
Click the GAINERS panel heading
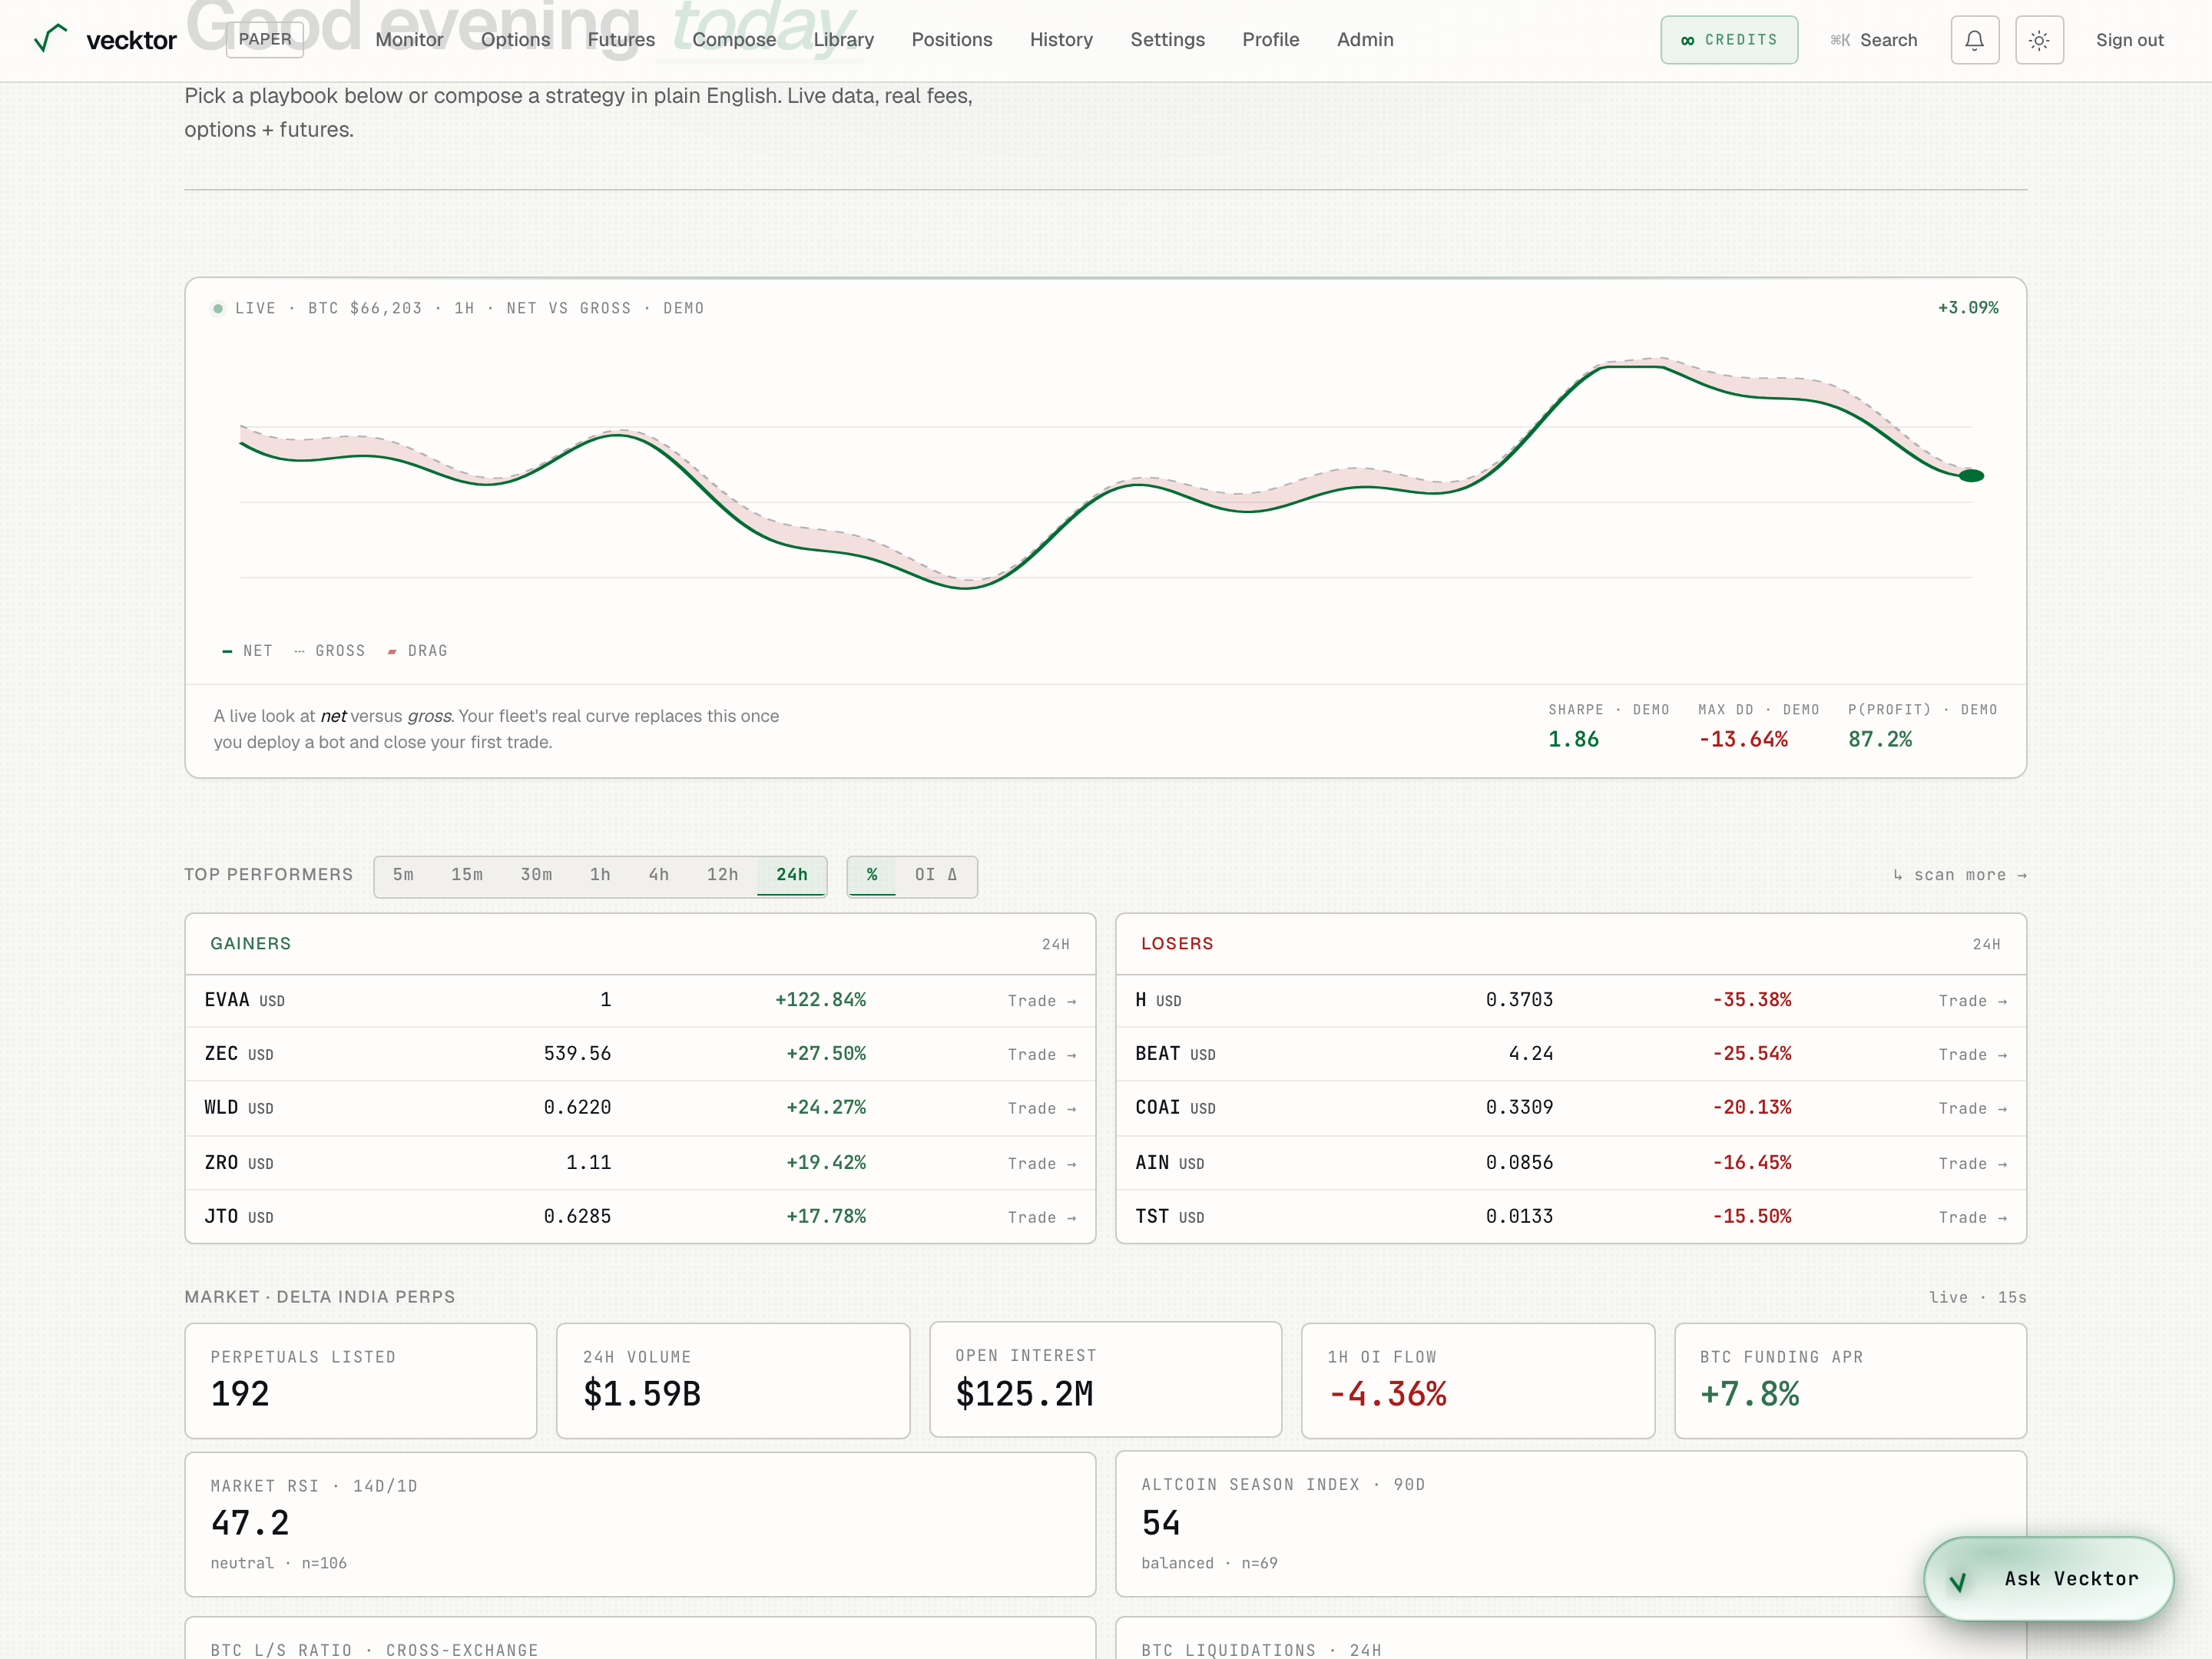coord(250,944)
